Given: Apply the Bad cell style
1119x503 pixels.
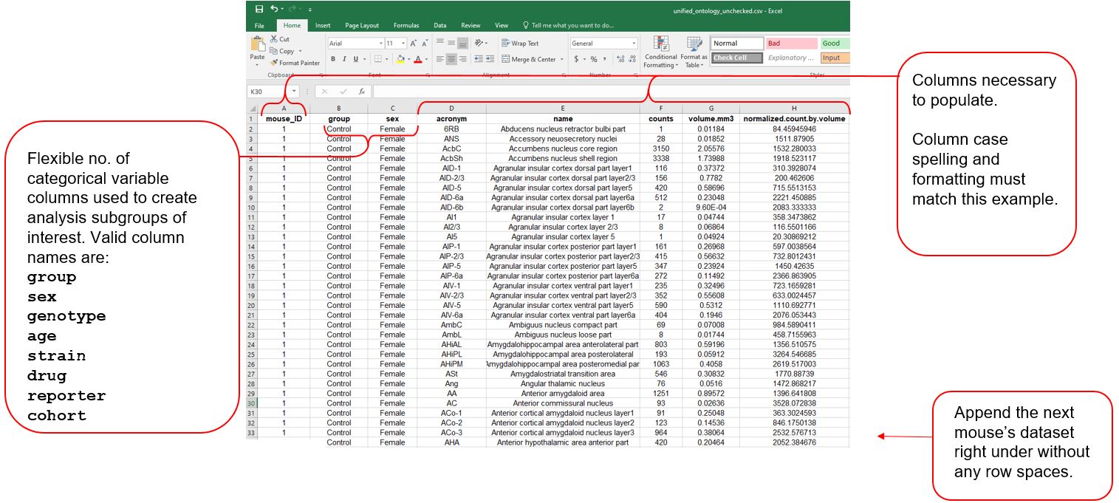Looking at the screenshot, I should click(x=791, y=44).
